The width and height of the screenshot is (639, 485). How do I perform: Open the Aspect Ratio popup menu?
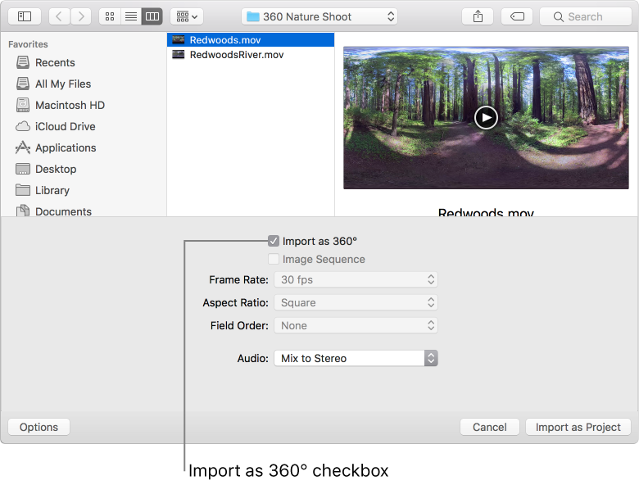[356, 302]
